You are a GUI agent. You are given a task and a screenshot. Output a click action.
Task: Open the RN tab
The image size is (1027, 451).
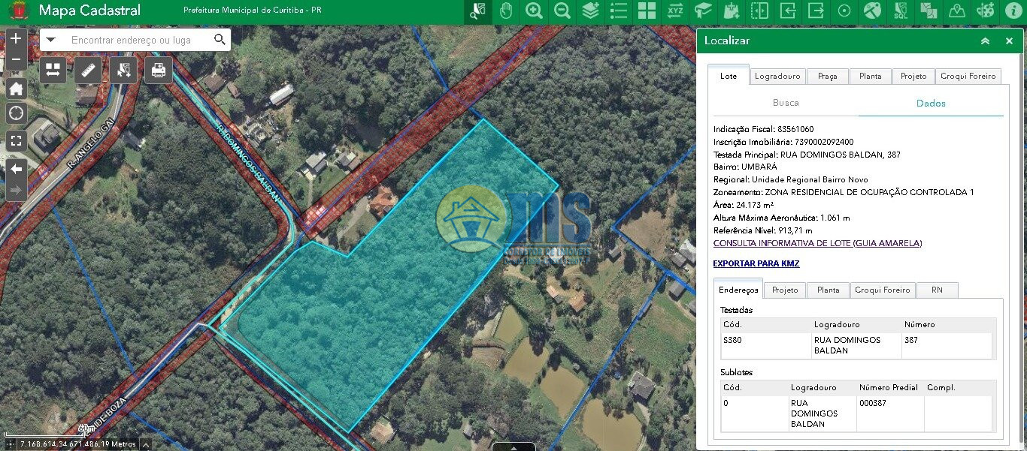point(937,290)
